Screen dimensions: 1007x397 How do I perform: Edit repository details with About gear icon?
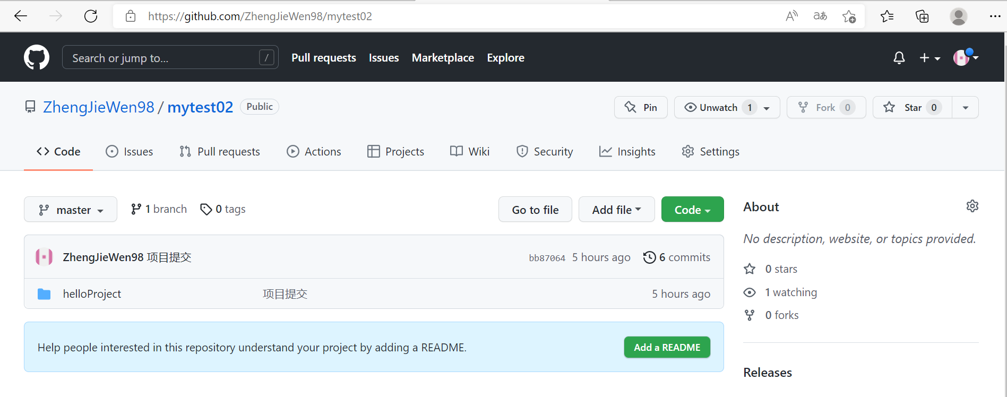972,206
